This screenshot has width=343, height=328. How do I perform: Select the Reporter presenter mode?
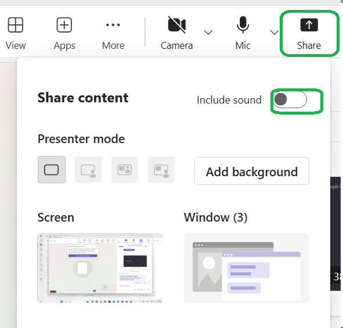(161, 169)
